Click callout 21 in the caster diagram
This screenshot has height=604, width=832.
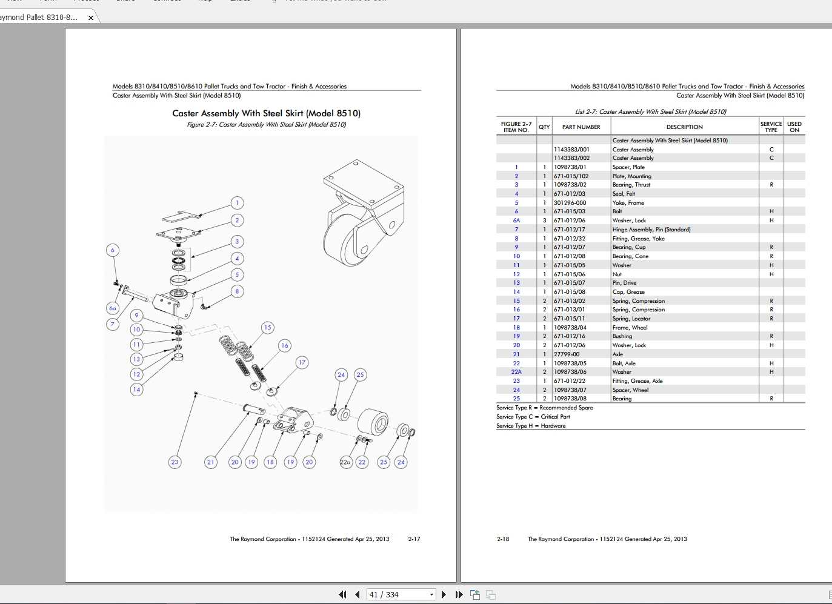point(210,462)
